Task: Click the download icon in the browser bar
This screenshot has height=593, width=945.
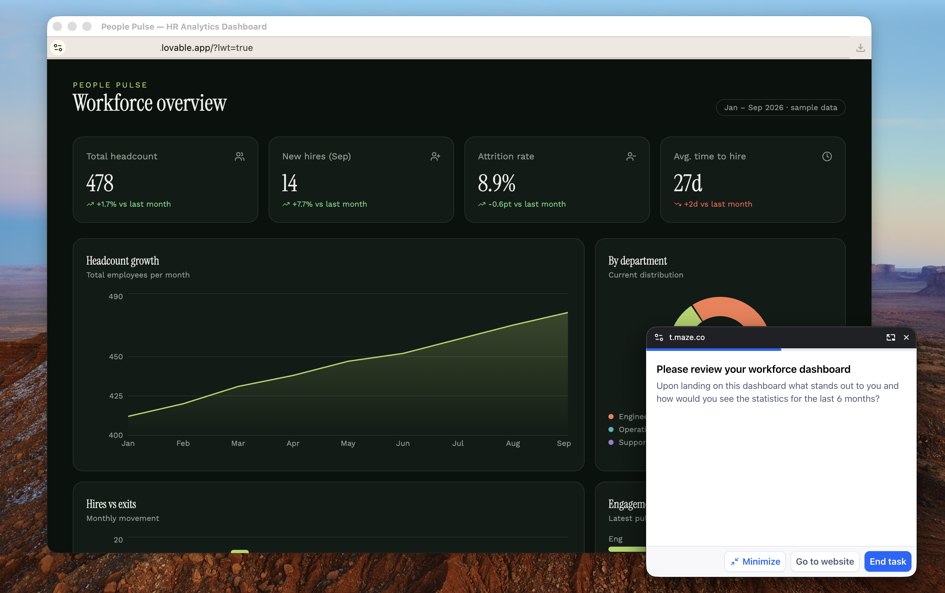Action: point(860,47)
